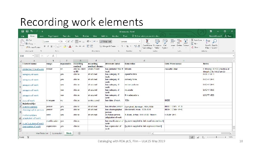Switch to the Review tab

[x=86, y=36]
